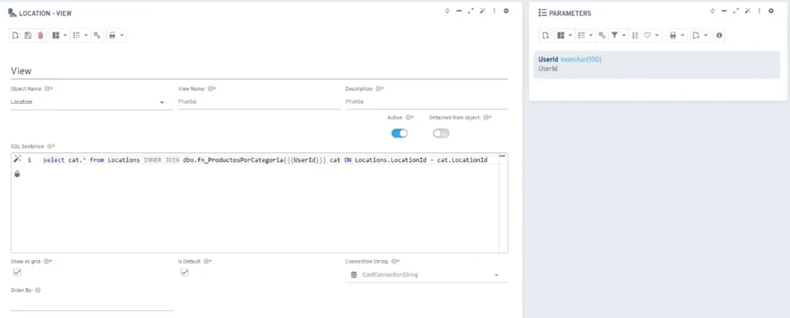The height and width of the screenshot is (318, 790).
Task: Open filter dropdown arrow in Parameters toolbar
Action: 624,35
